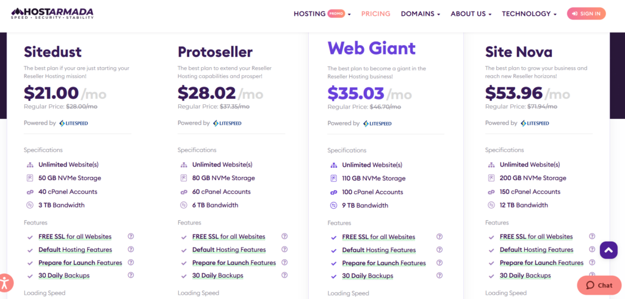Click Site Nova 30 Daily Backups link
625x299 pixels.
click(x=525, y=275)
